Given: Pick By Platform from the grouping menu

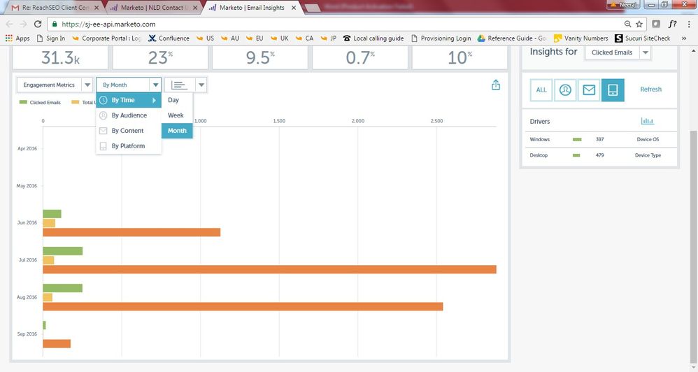Looking at the screenshot, I should click(128, 146).
